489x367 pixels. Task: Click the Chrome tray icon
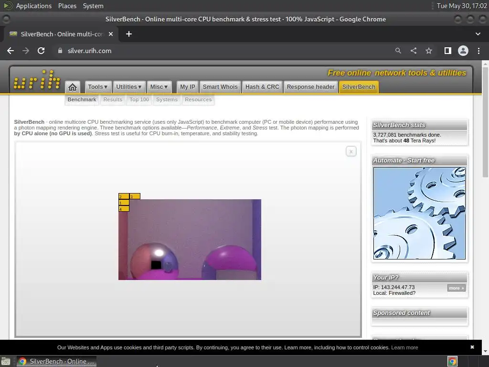[x=453, y=361]
